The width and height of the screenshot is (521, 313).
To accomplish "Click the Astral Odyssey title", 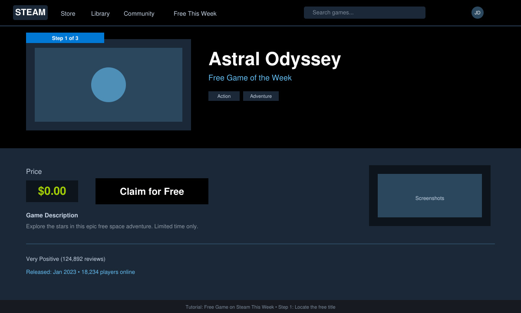I will pos(275,59).
